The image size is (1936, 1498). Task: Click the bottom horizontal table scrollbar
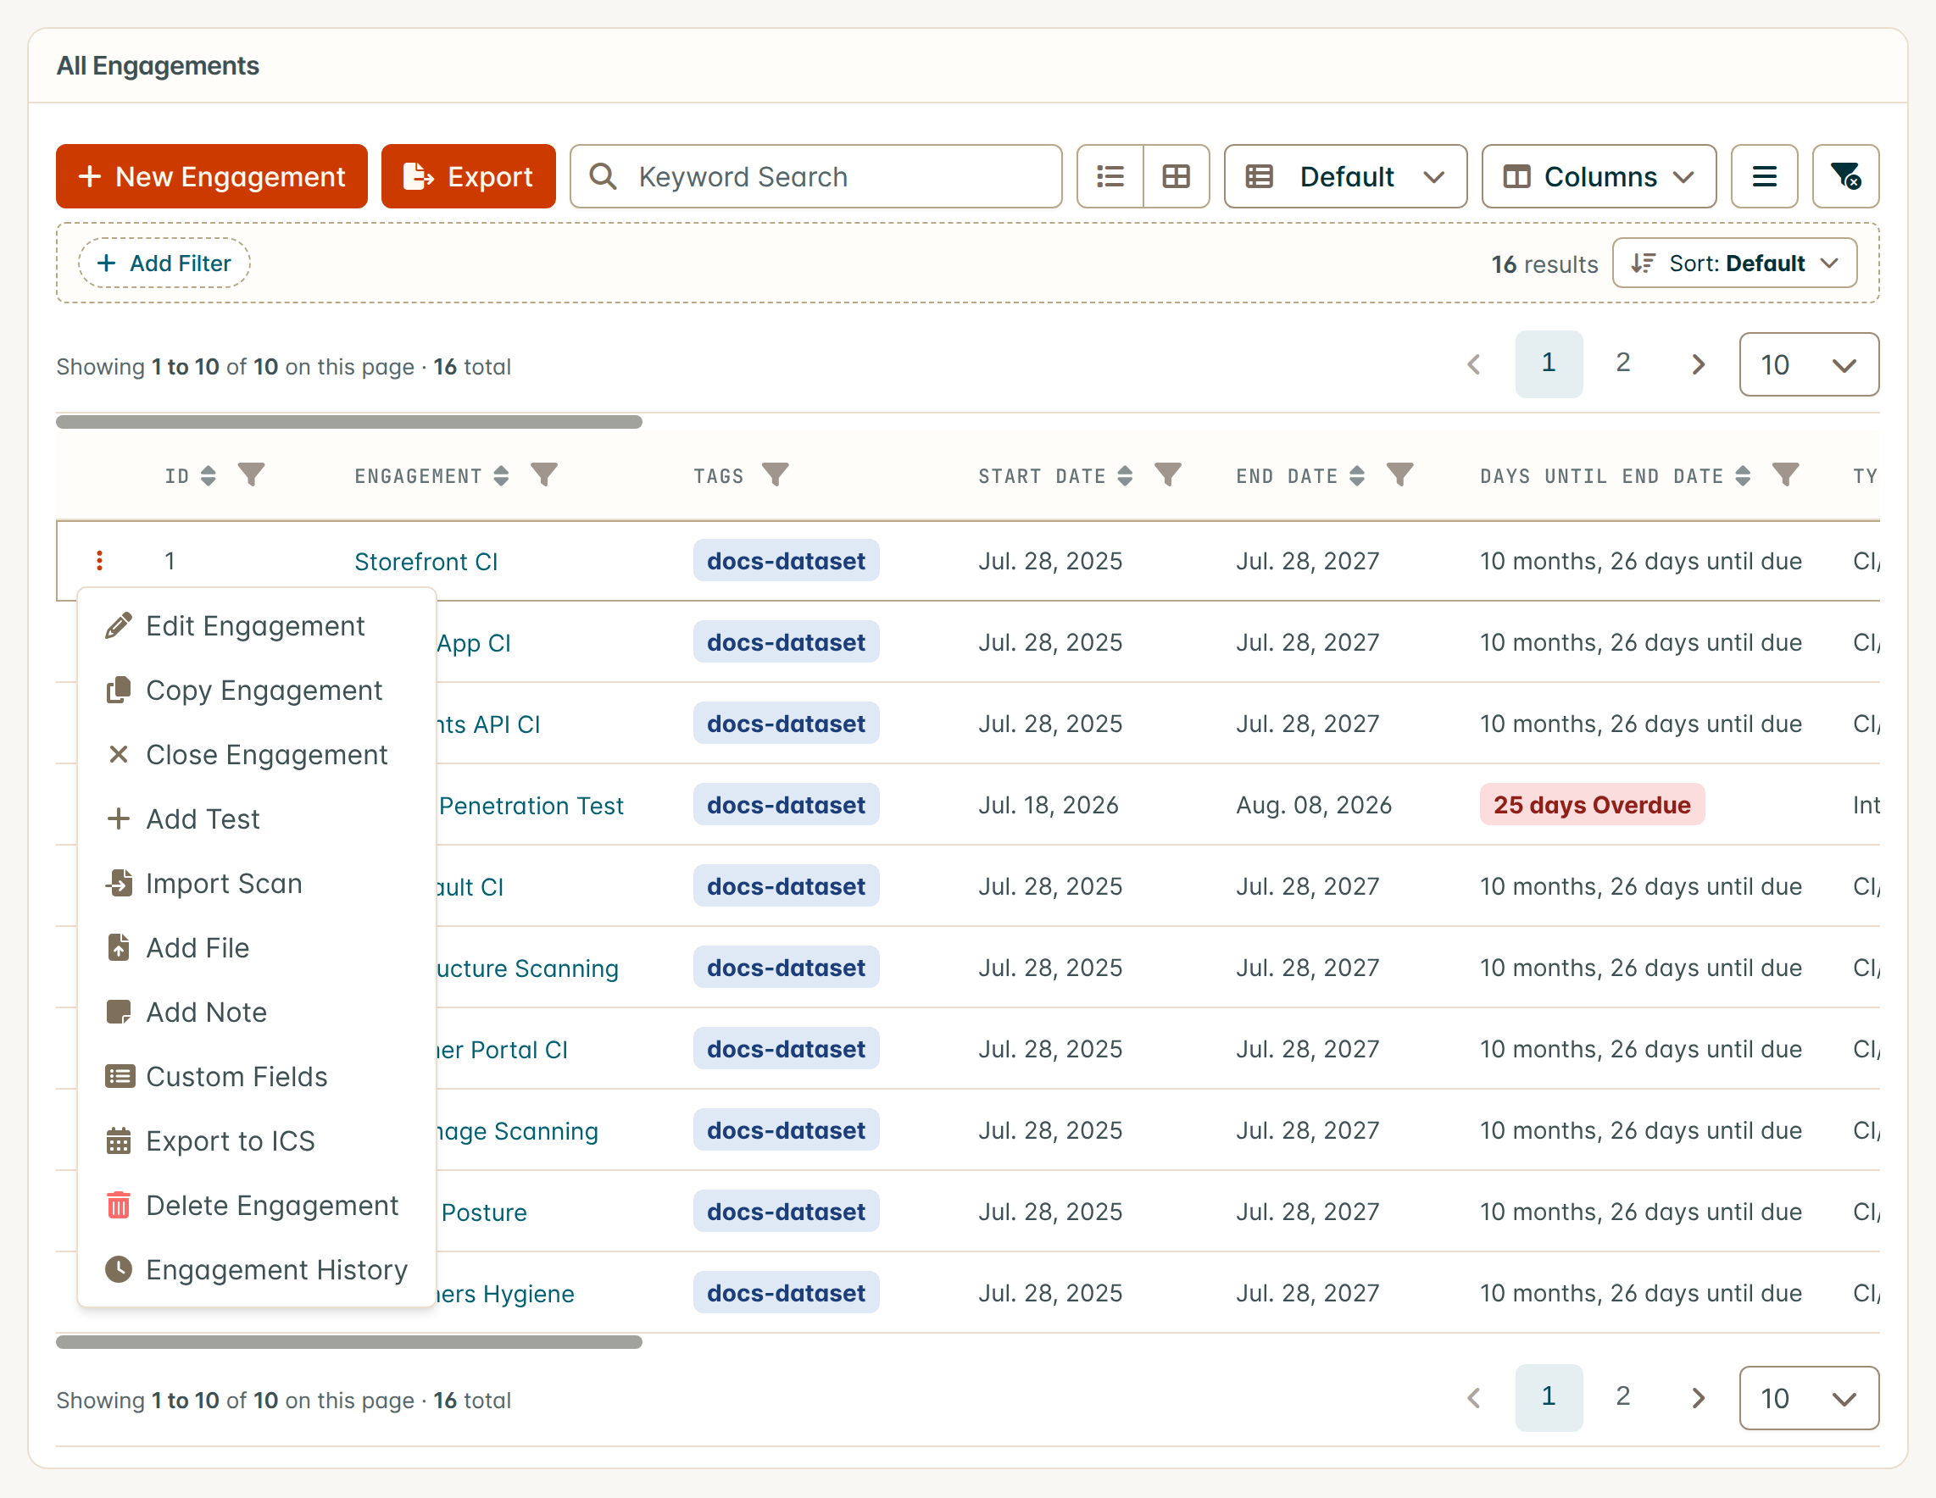349,1342
